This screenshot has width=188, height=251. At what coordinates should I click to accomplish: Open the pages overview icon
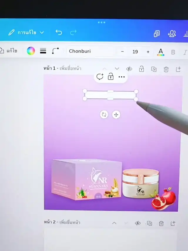click(157, 34)
